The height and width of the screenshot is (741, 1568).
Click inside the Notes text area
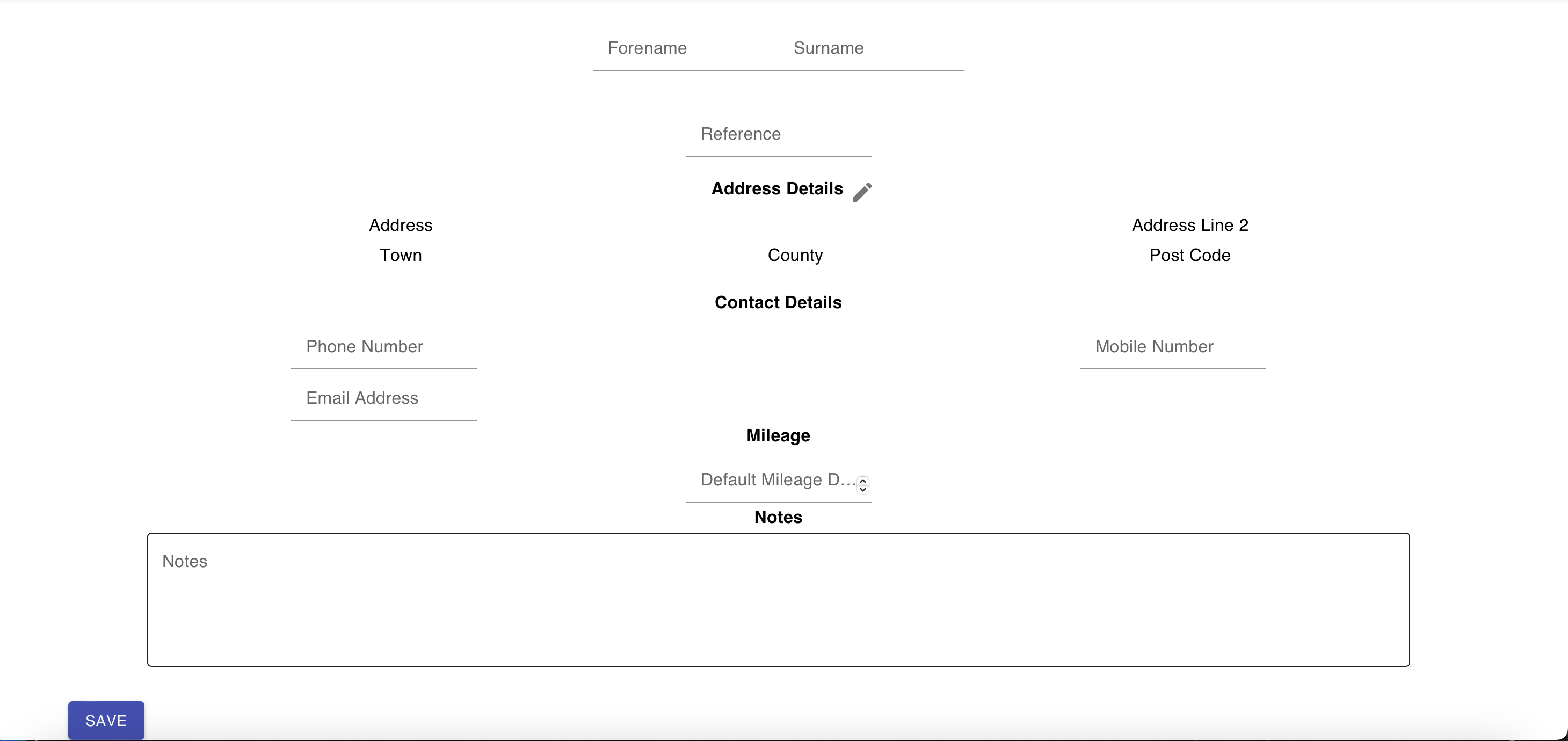pos(778,600)
